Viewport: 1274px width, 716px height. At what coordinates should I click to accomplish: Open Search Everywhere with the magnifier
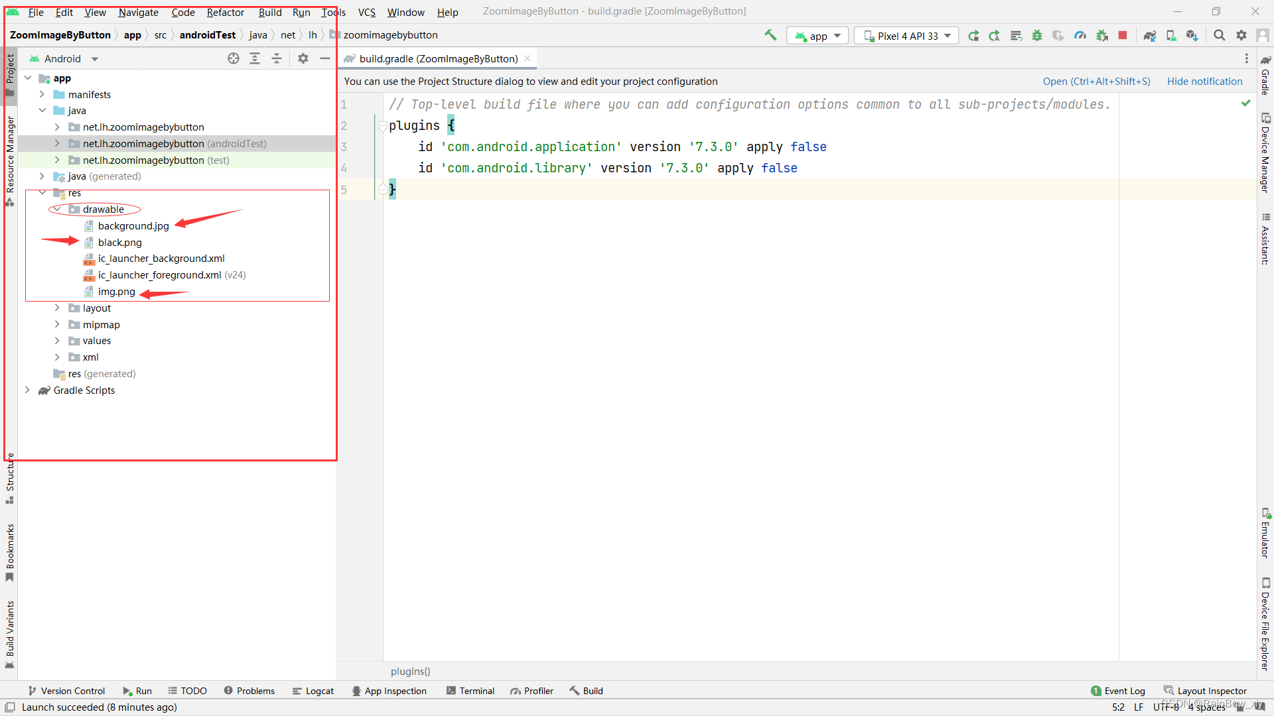(x=1219, y=35)
